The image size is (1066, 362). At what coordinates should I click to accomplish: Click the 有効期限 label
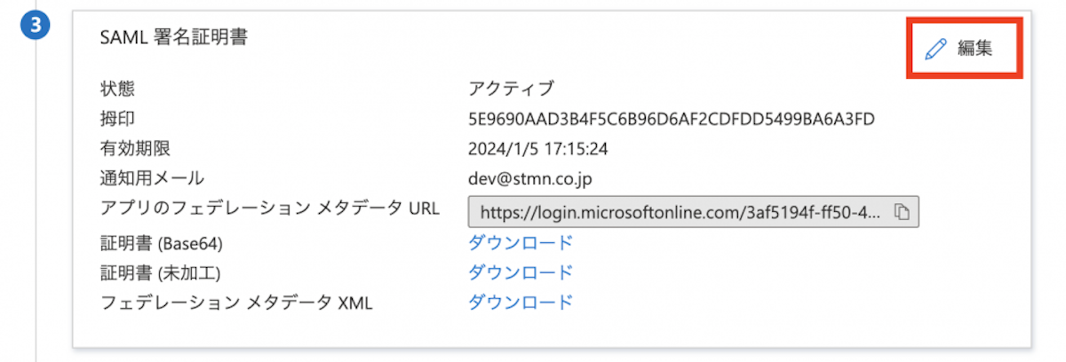[135, 148]
